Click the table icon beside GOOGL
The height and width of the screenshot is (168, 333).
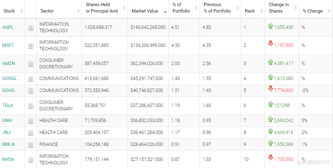(31, 79)
